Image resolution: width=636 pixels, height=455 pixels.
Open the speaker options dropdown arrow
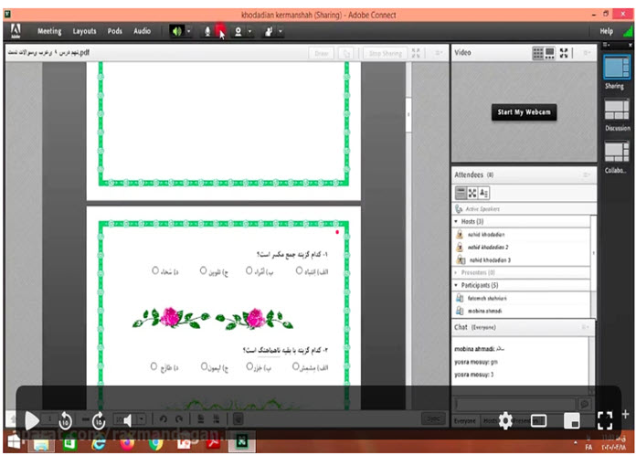tap(188, 31)
